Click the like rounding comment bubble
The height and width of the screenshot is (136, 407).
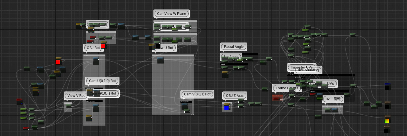click(308, 70)
